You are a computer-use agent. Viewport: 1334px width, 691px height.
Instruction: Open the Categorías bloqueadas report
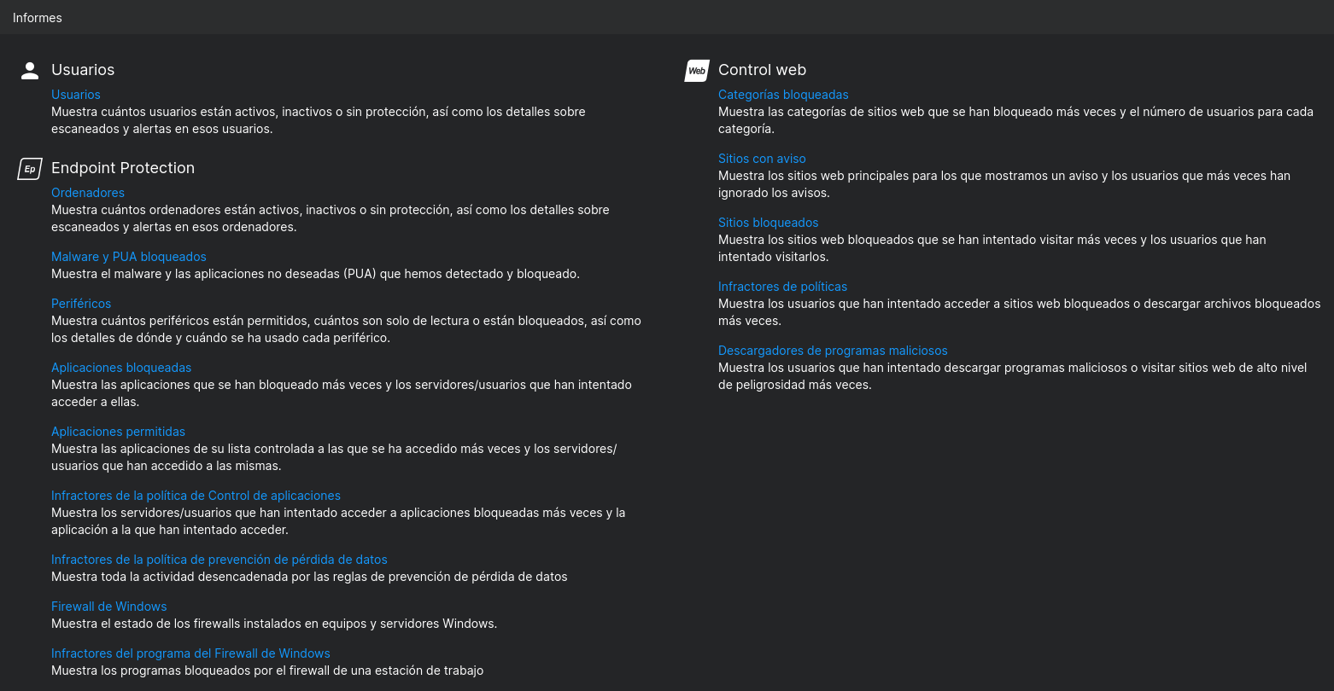[x=783, y=95]
